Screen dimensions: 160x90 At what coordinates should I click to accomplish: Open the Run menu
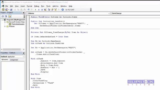click(43, 6)
